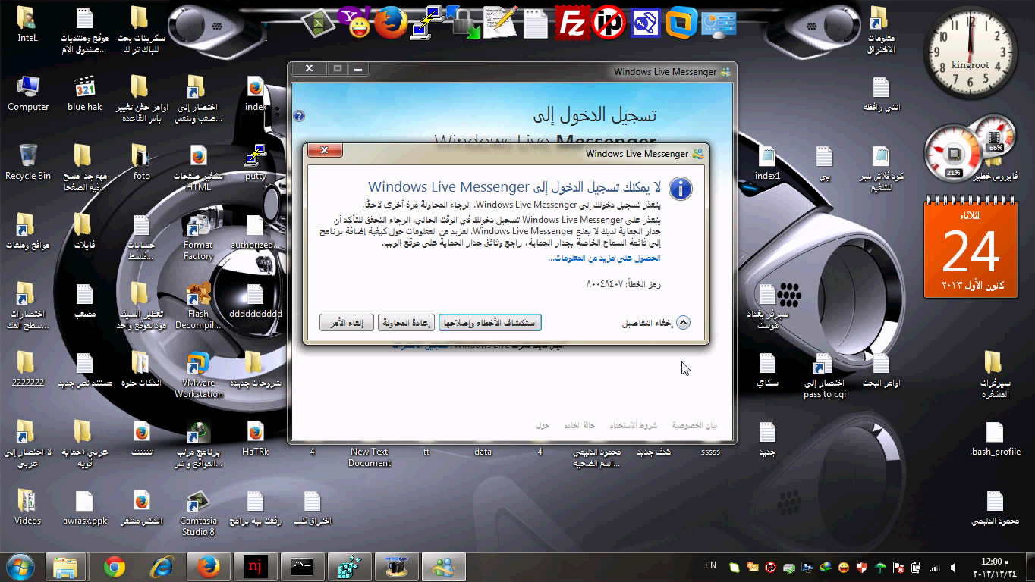Viewport: 1035px width, 582px height.
Task: Open the Hide IP icon in dock
Action: 608,23
